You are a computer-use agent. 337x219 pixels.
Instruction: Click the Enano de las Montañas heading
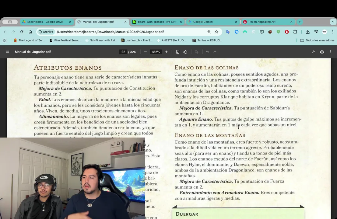click(210, 135)
